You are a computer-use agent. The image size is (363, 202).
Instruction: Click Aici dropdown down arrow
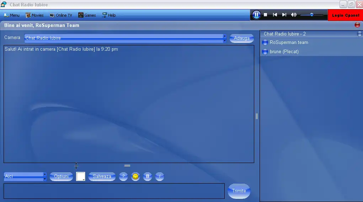click(x=45, y=179)
